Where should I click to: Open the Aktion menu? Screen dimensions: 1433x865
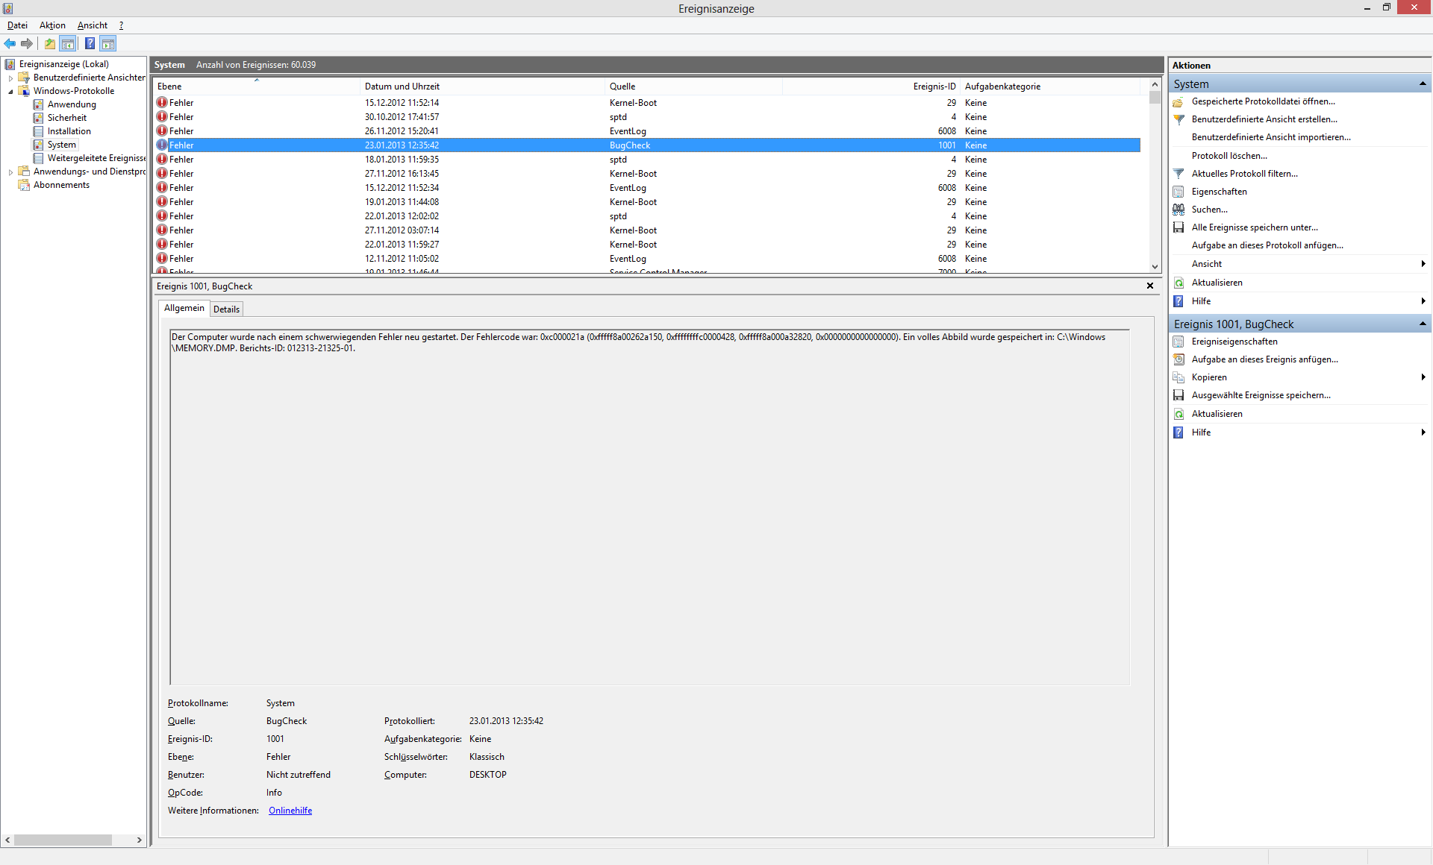(x=52, y=25)
